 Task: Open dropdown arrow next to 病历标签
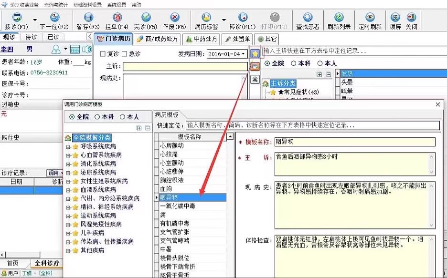click(224, 20)
